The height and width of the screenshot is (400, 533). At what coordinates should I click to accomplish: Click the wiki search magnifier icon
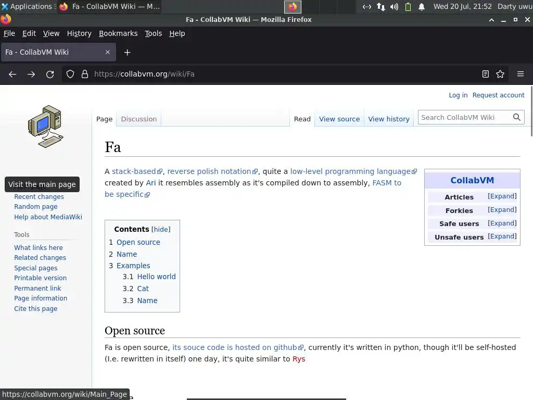coord(517,117)
